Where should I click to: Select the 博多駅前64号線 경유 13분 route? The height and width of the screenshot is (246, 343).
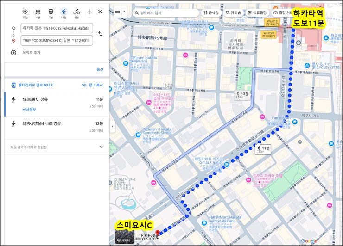pyautogui.click(x=57, y=127)
